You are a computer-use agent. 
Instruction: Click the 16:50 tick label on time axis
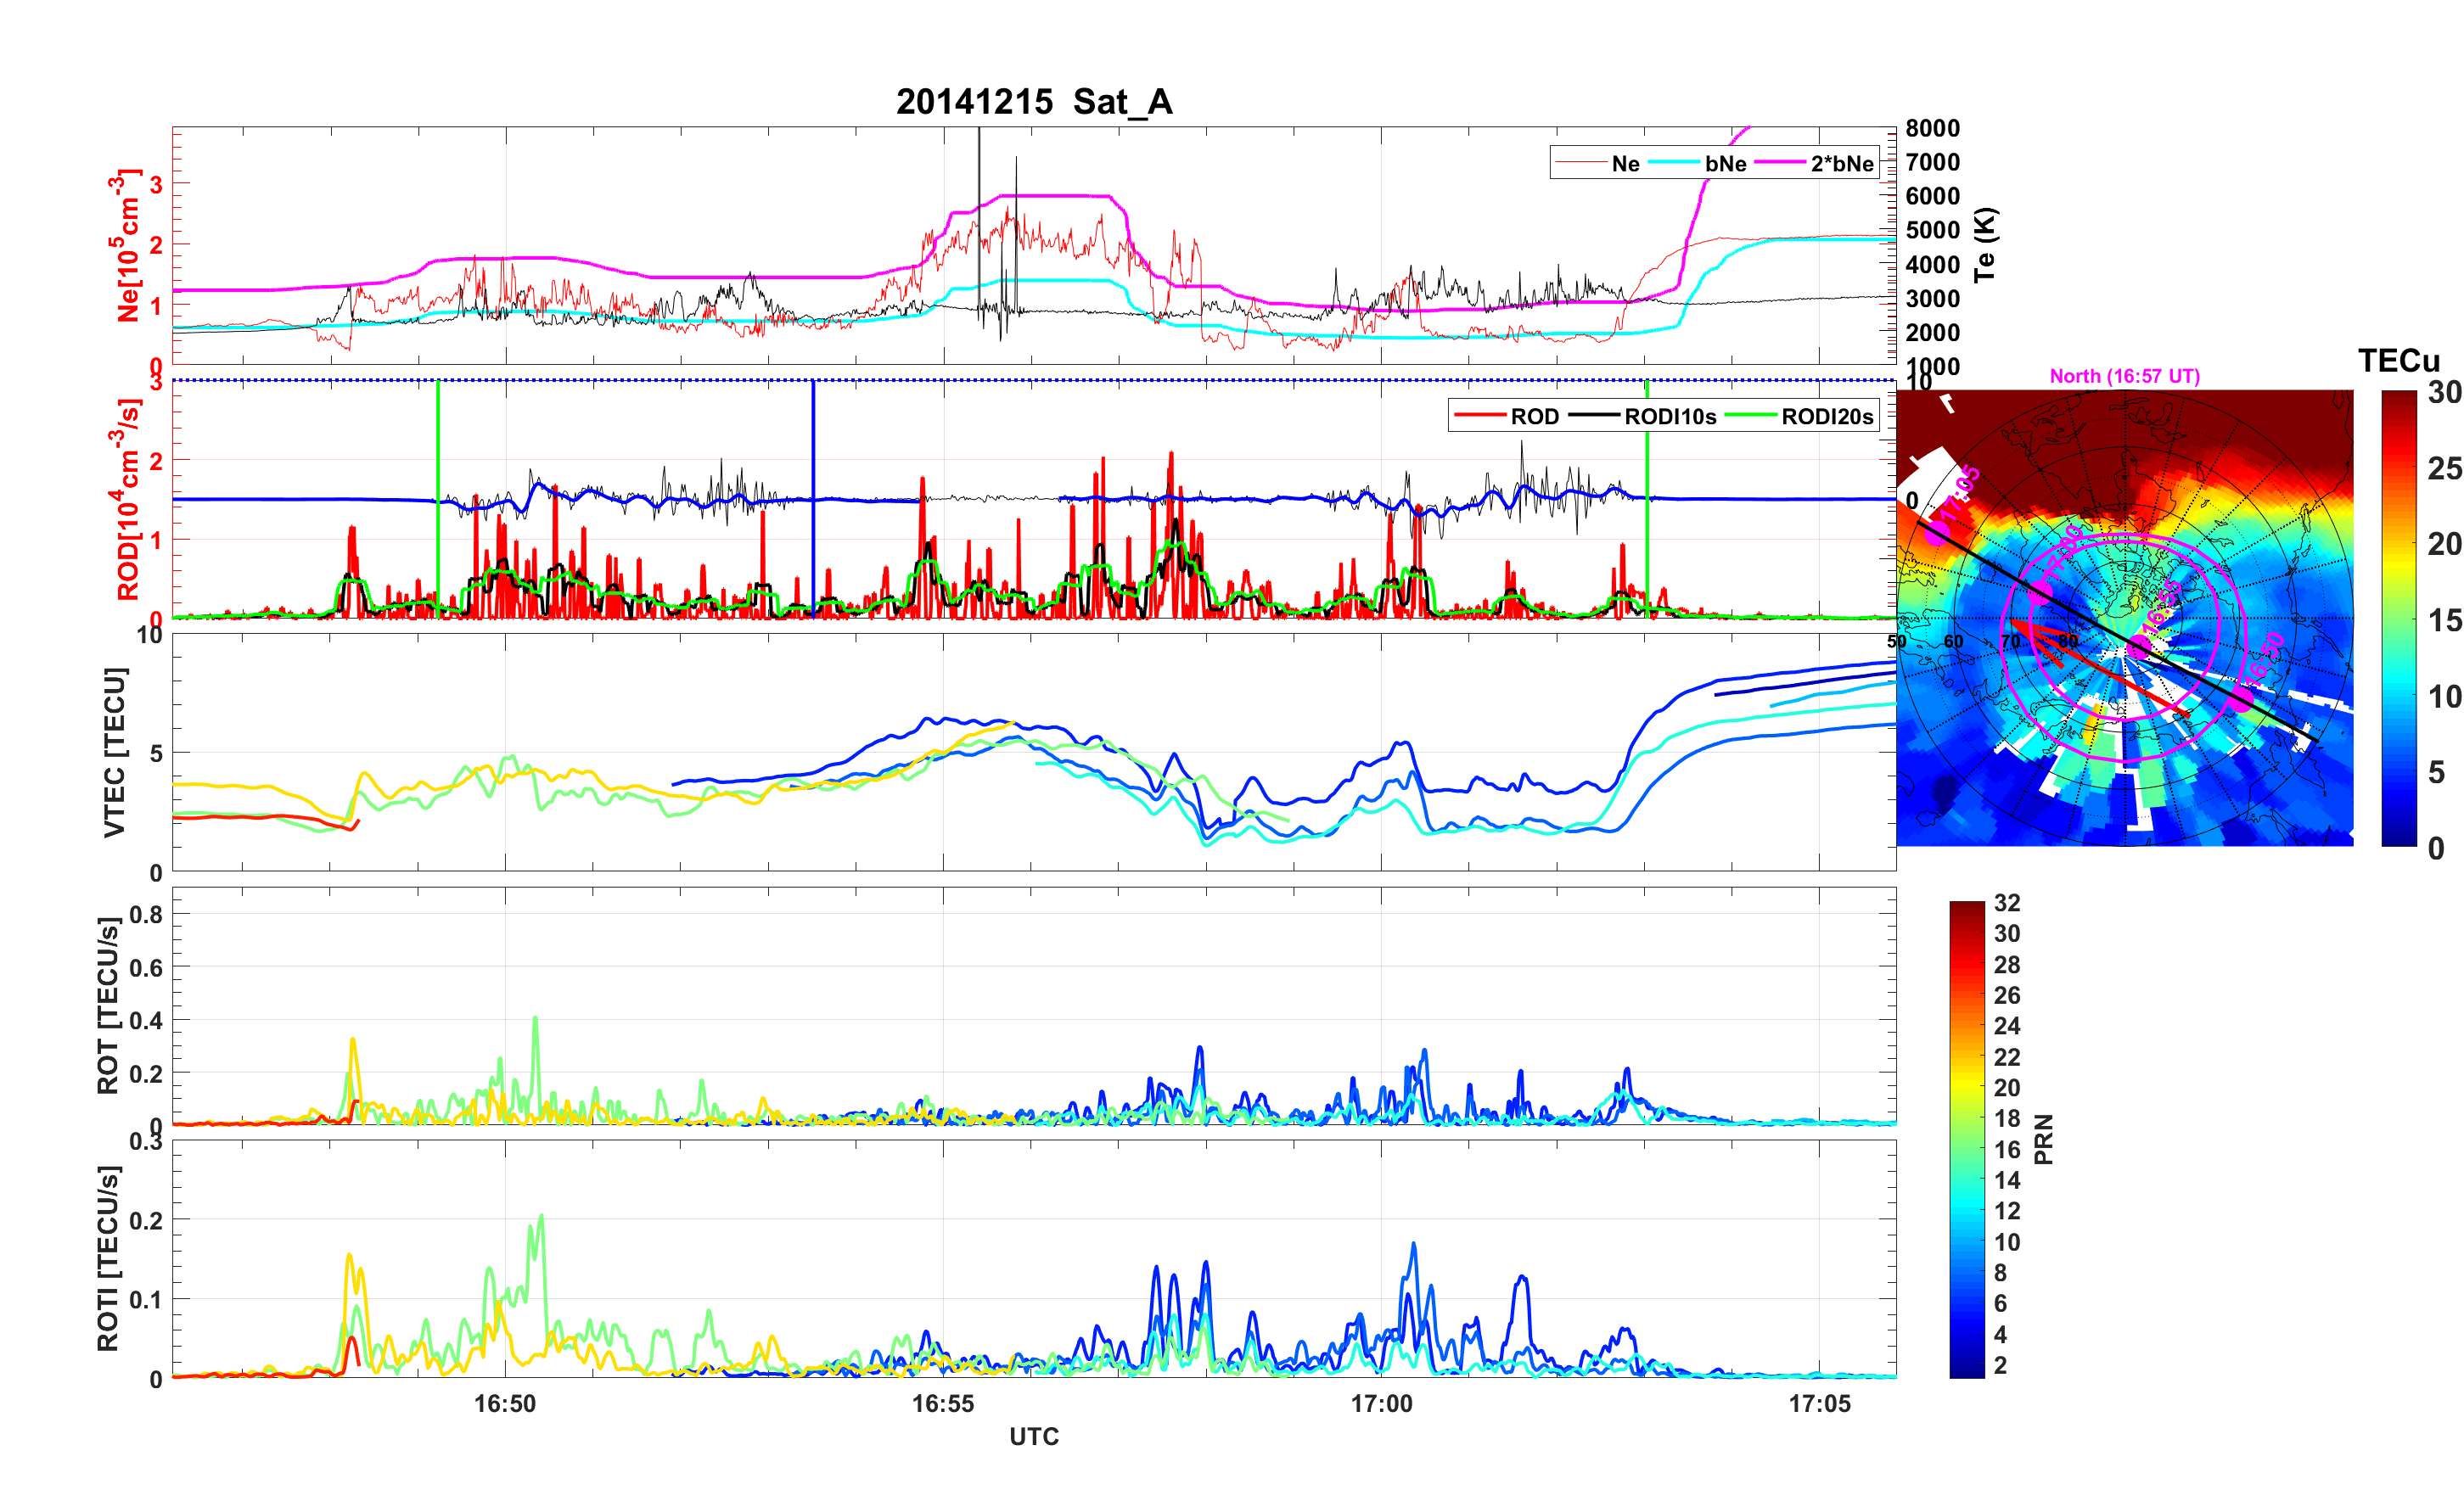(x=504, y=1403)
